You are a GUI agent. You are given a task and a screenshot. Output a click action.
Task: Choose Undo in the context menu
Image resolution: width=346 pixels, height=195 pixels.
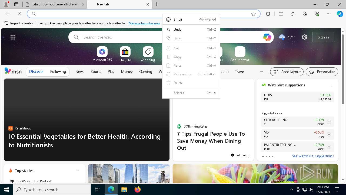[x=191, y=30]
